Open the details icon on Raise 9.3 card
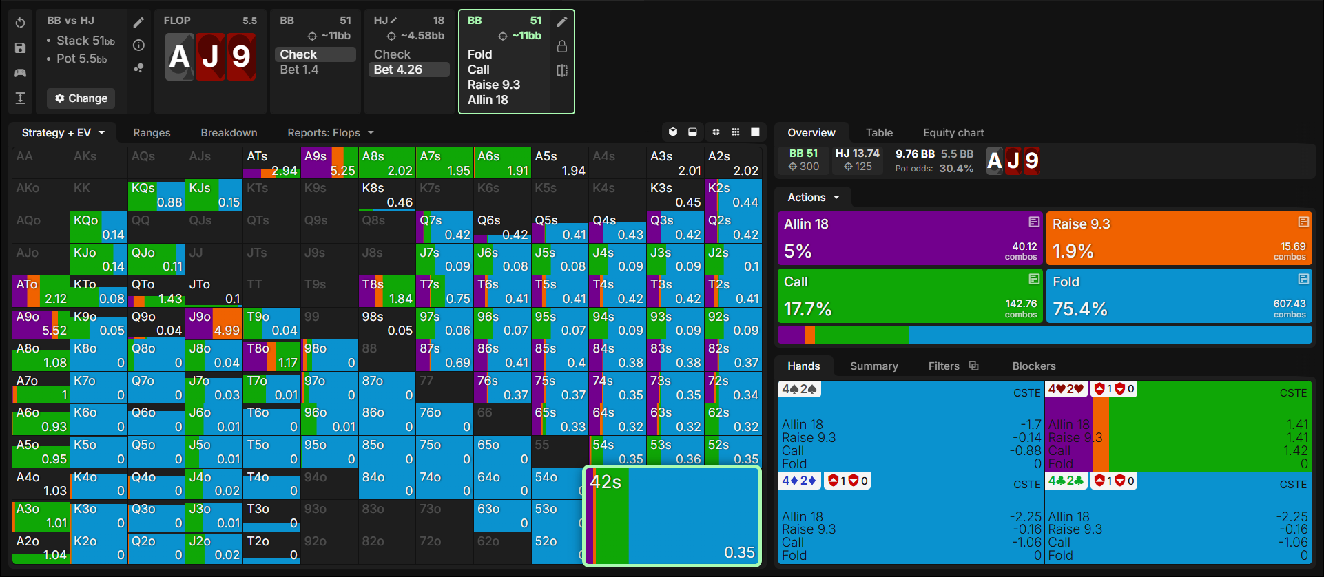The width and height of the screenshot is (1324, 577). point(1303,222)
